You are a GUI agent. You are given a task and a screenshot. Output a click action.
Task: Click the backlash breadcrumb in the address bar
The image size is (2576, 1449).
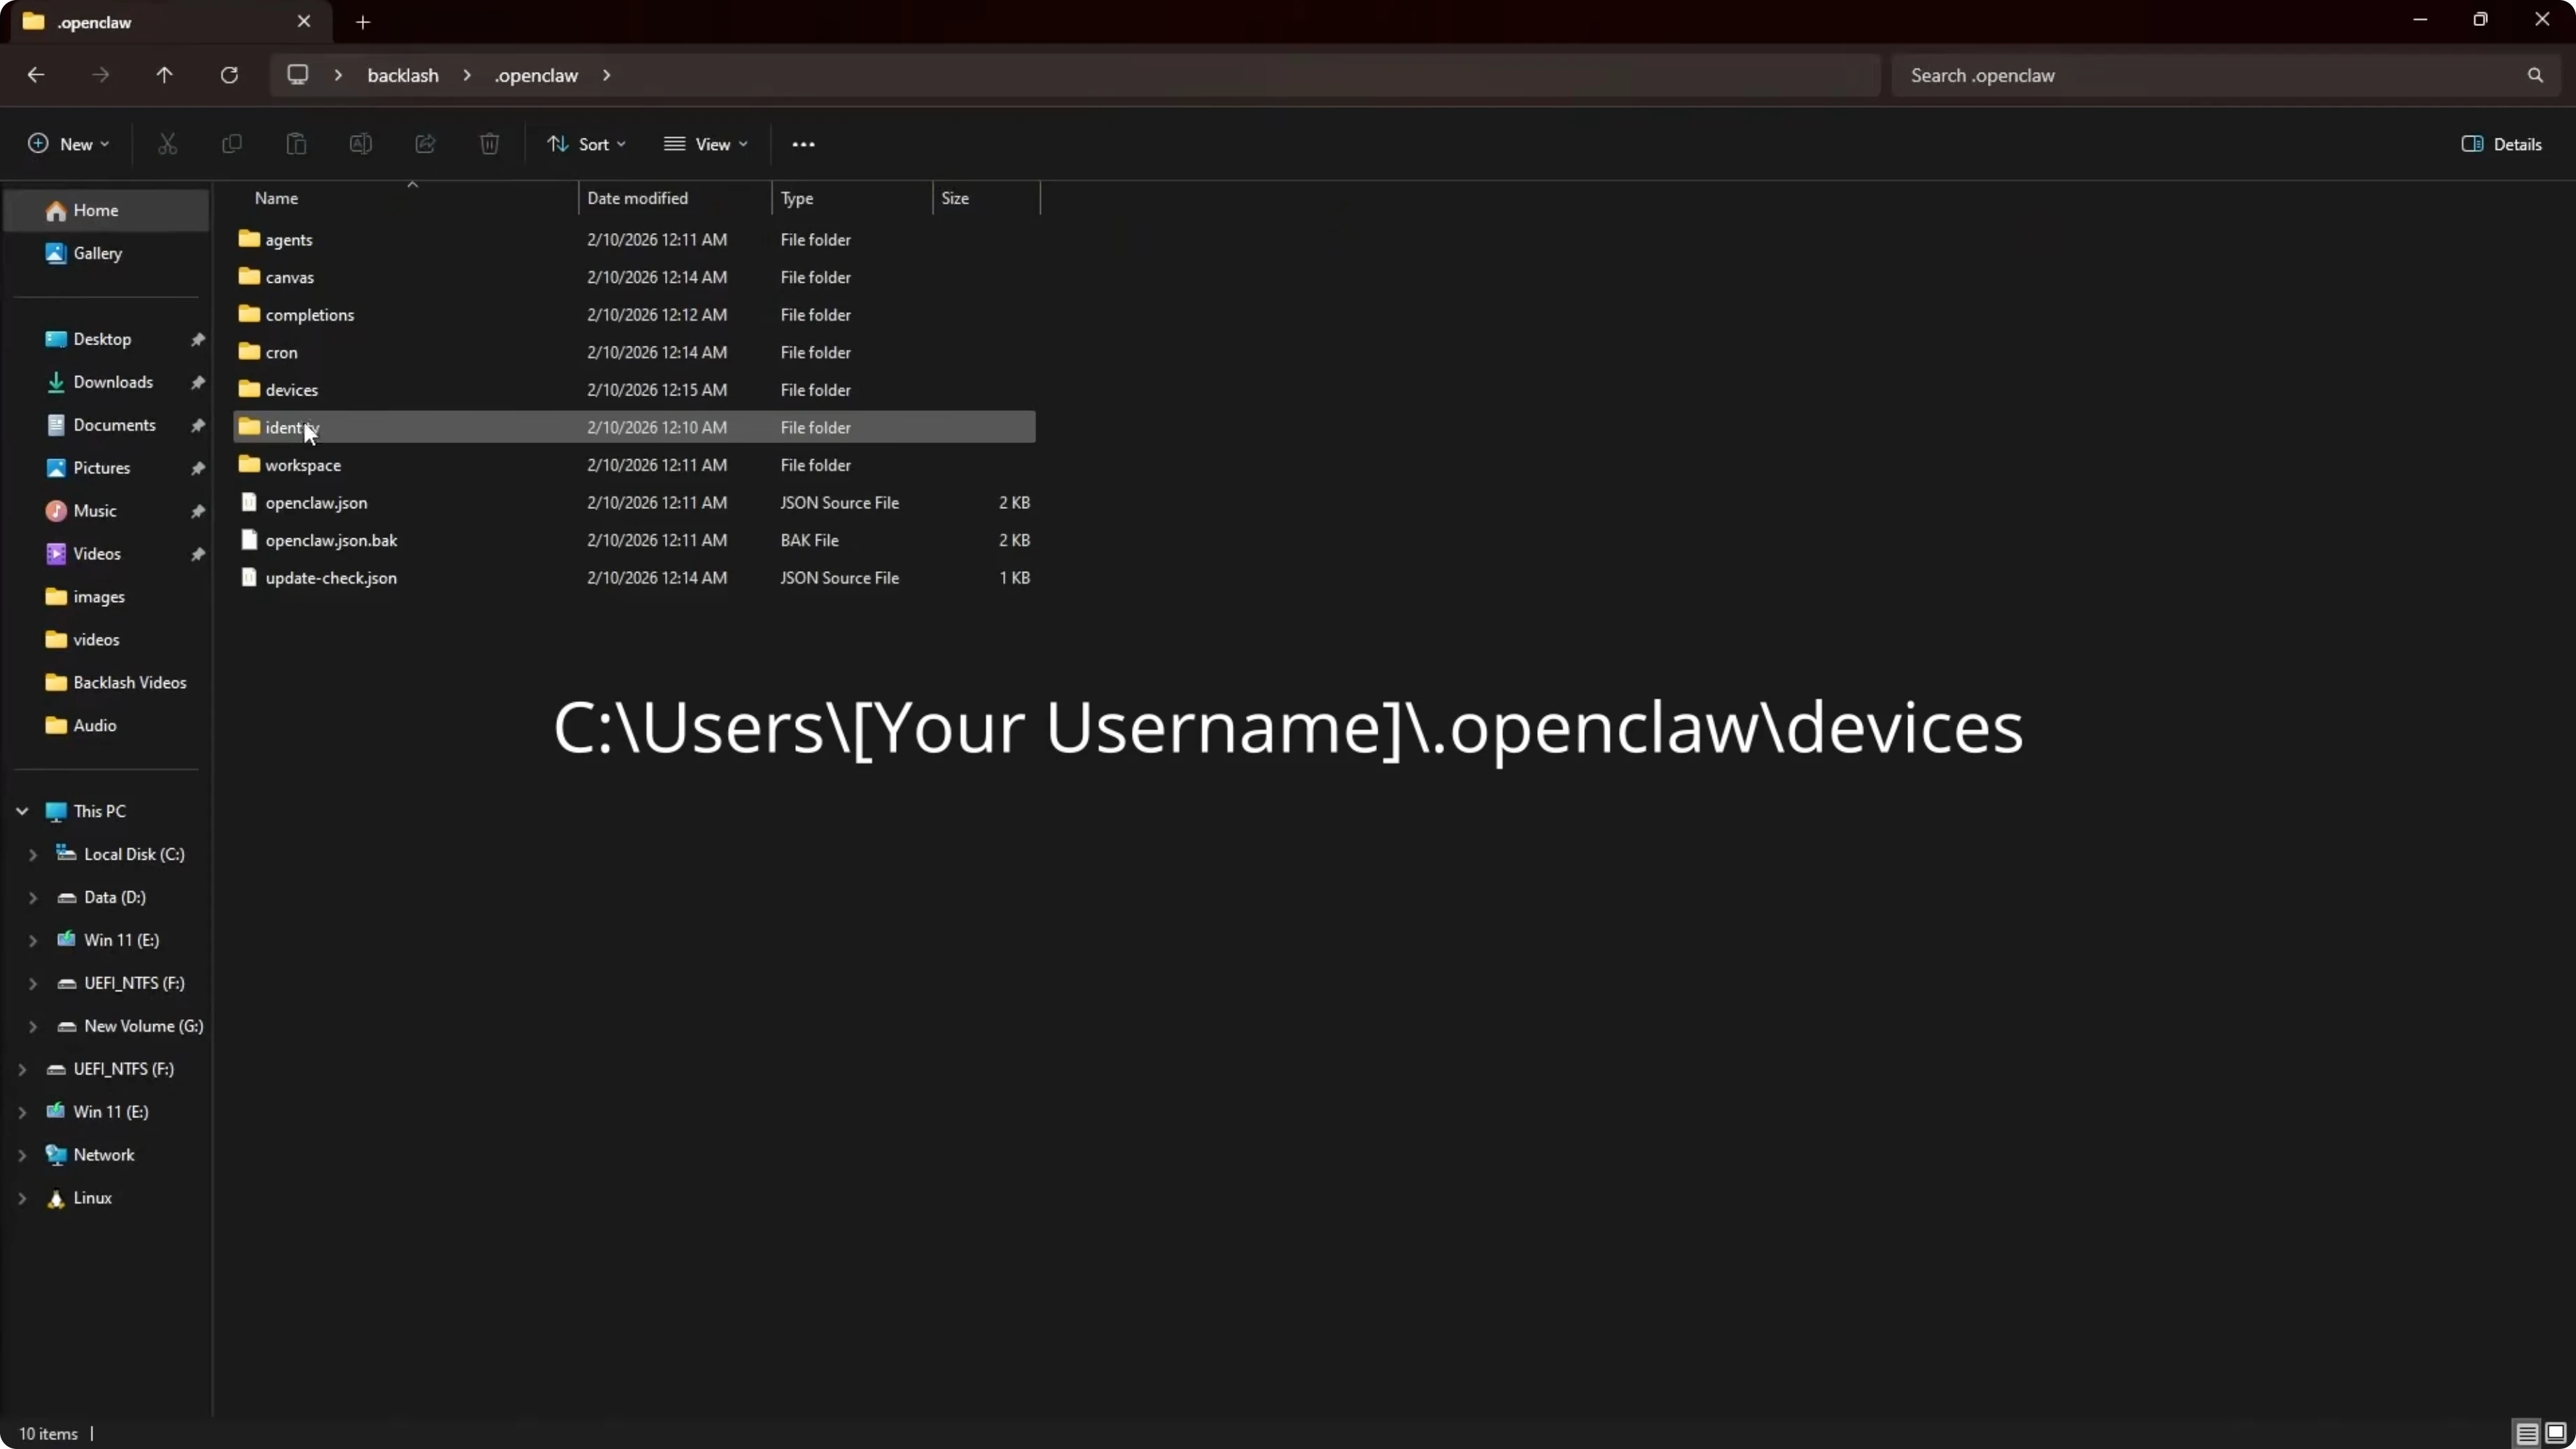[403, 75]
